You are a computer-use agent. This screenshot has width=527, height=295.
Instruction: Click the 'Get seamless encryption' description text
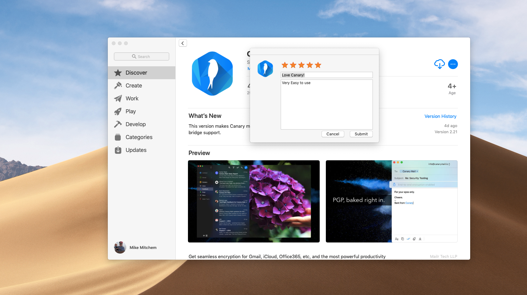[287, 257]
